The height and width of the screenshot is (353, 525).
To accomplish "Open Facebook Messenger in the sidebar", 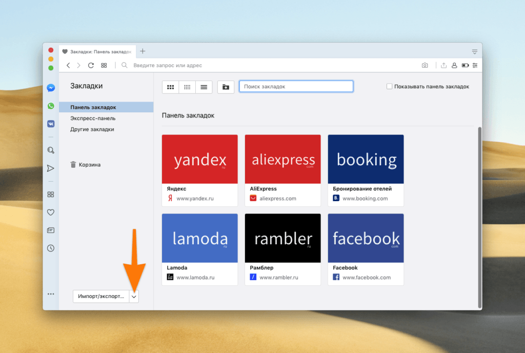I will point(51,88).
